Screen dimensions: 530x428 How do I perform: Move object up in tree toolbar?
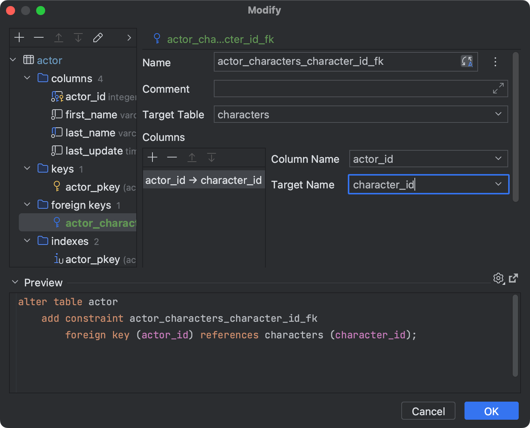click(59, 37)
